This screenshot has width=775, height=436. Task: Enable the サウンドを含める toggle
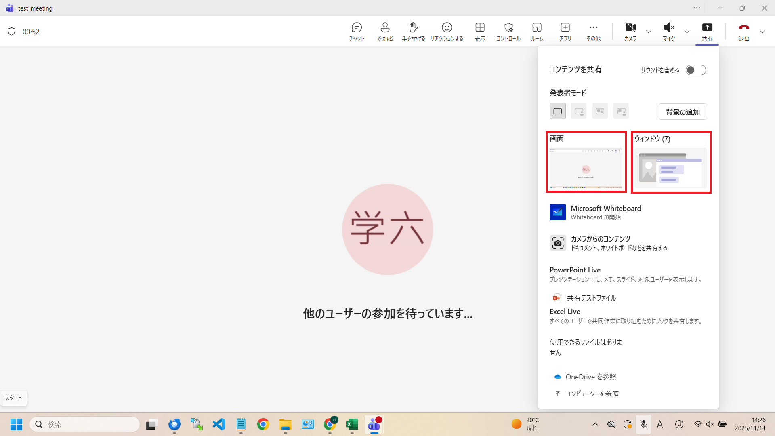coord(695,70)
